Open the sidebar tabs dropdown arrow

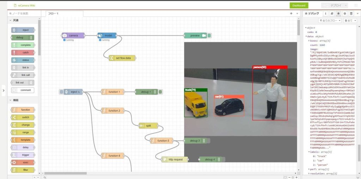tap(358, 14)
